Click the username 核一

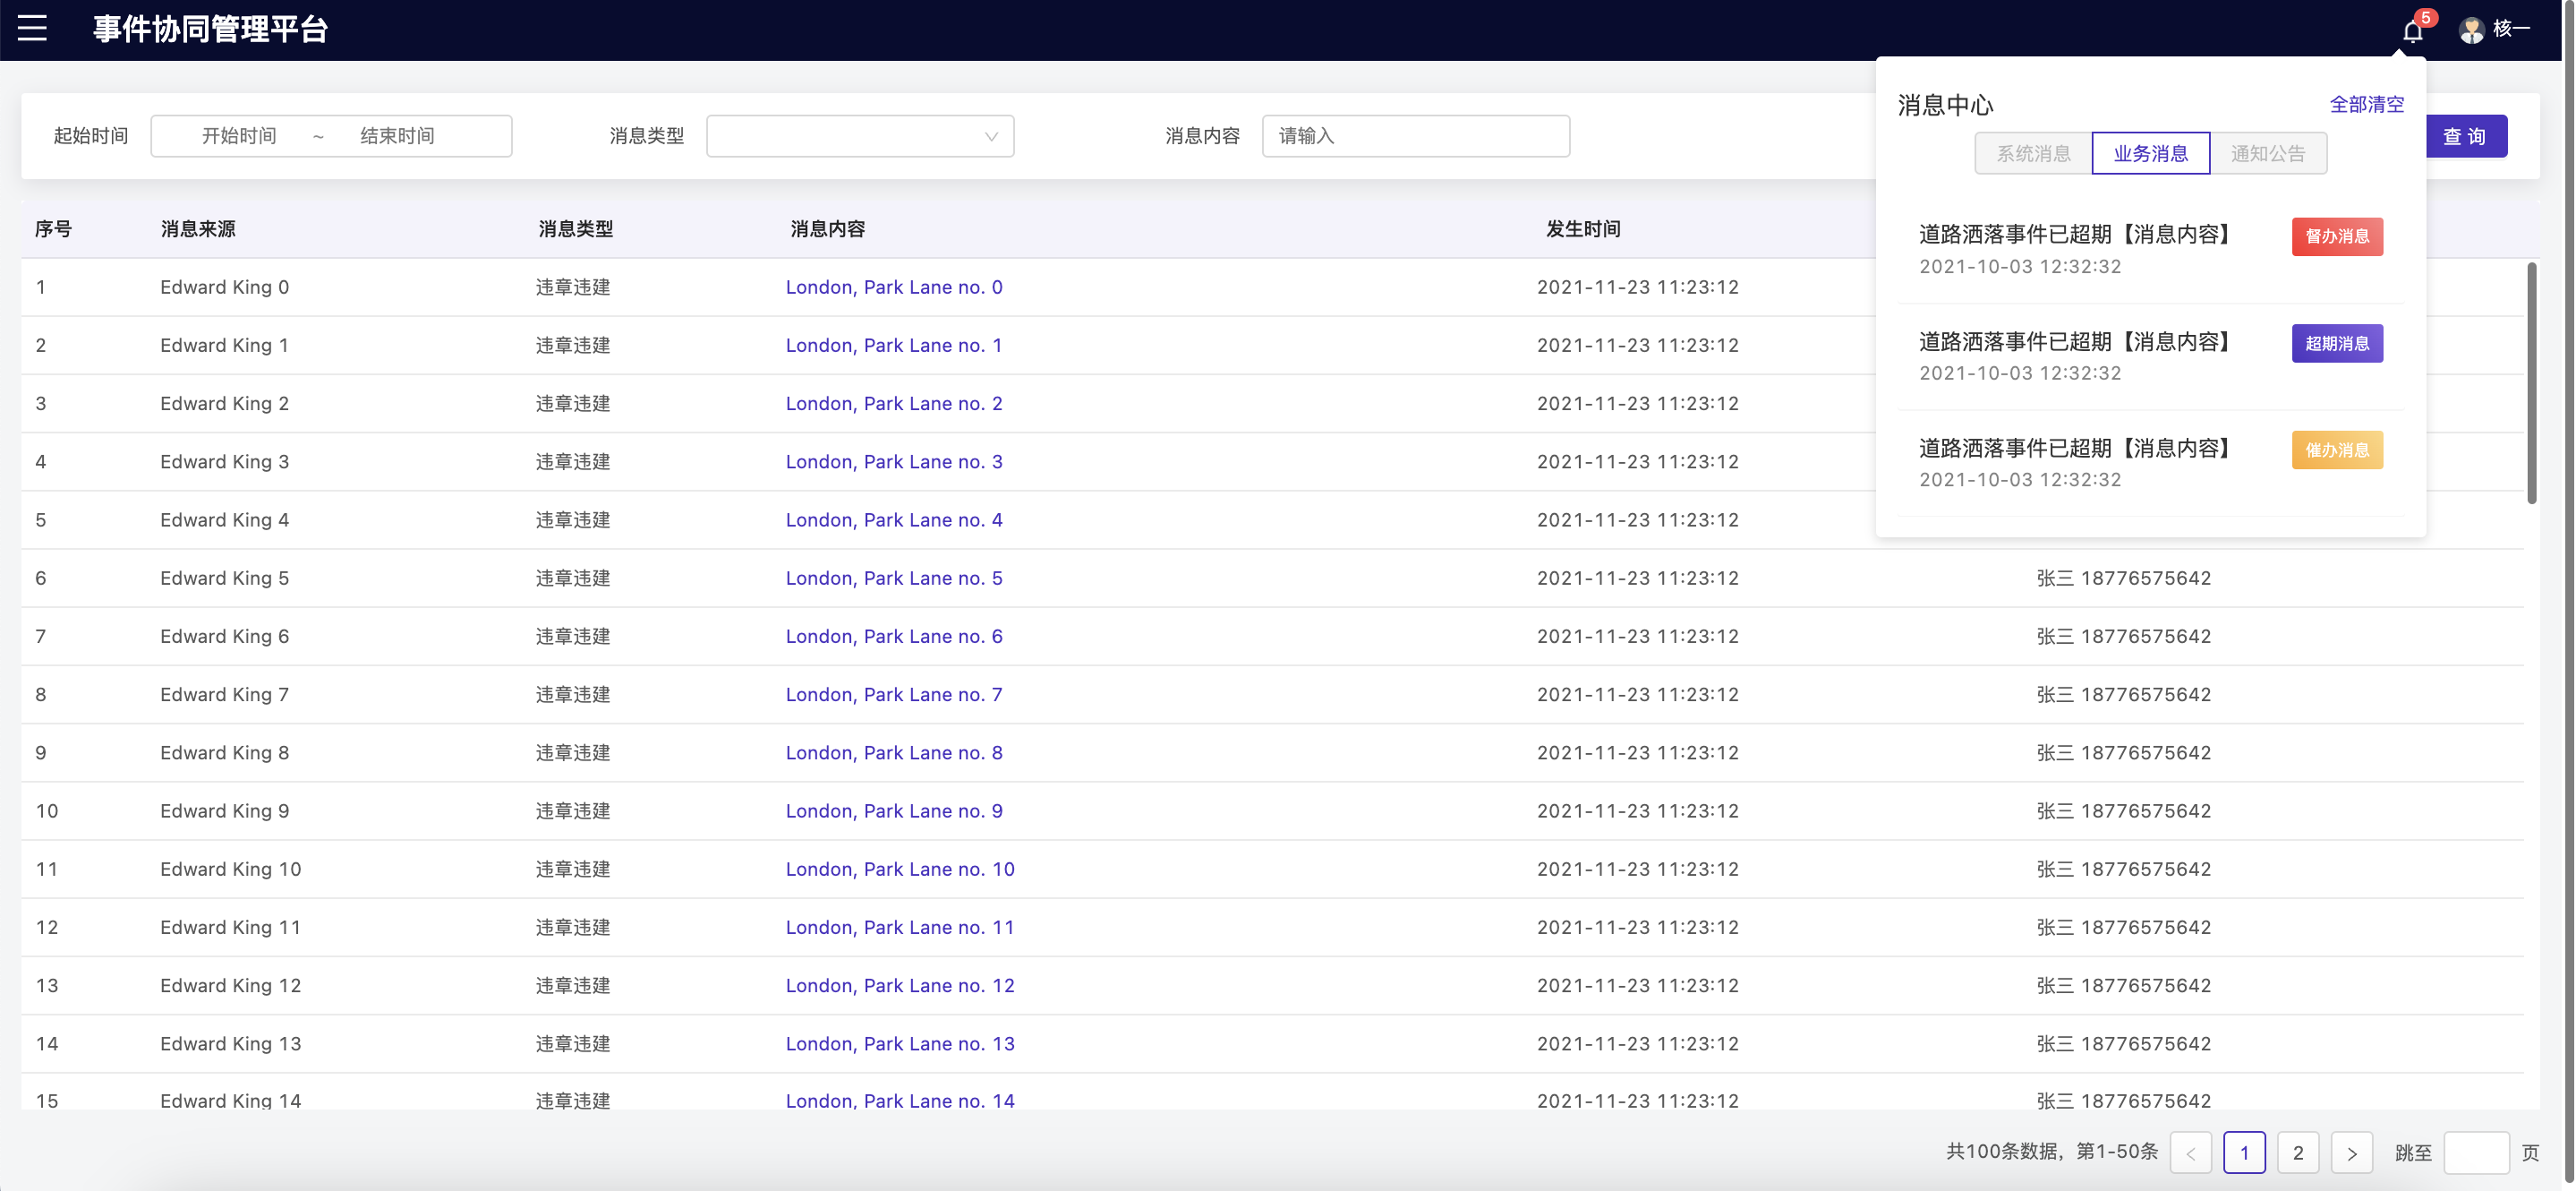click(2511, 29)
